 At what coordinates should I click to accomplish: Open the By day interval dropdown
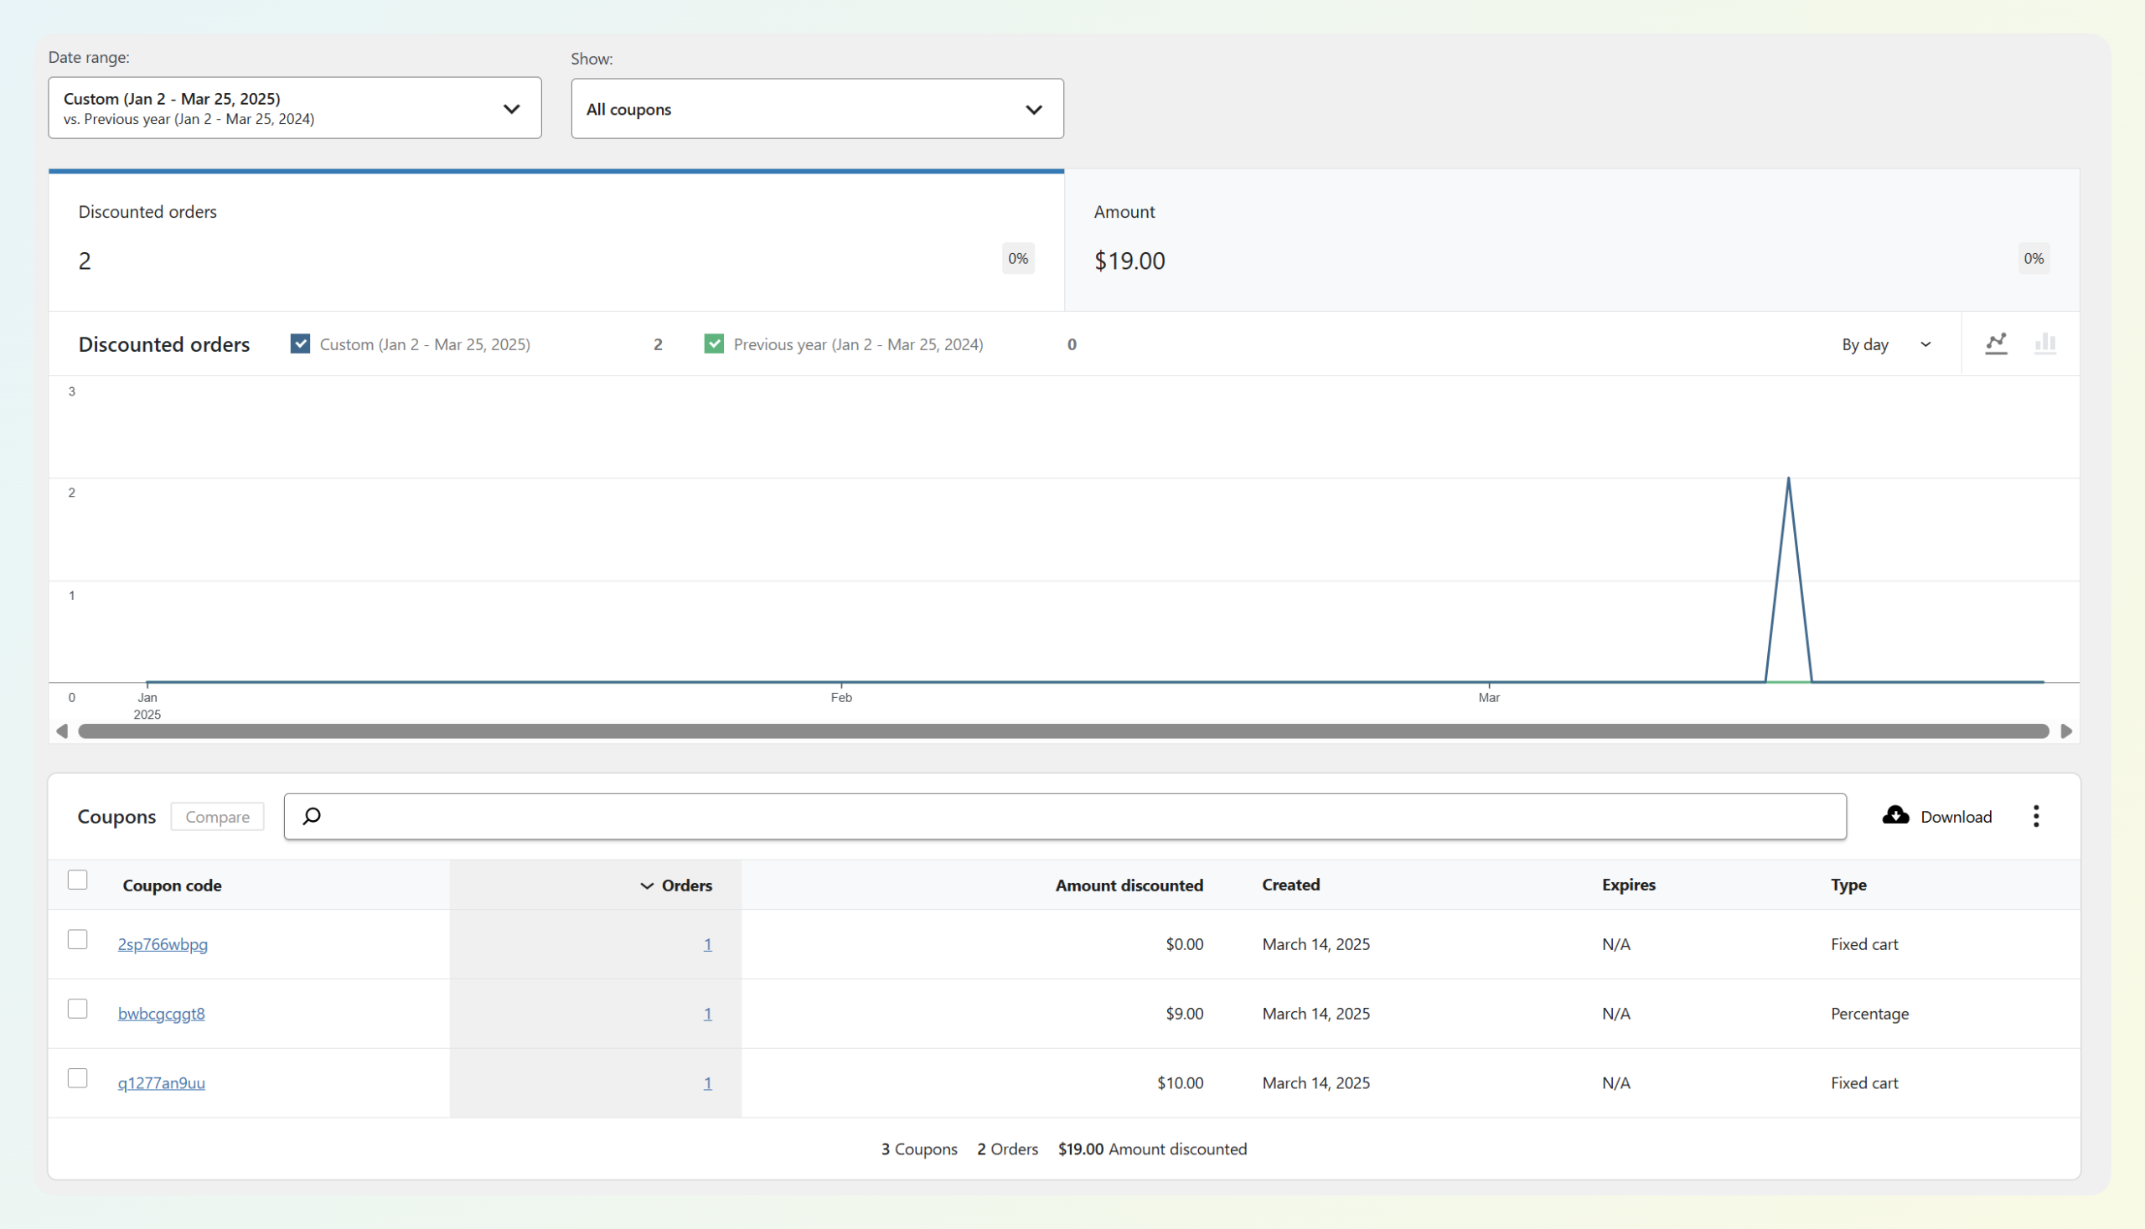click(x=1885, y=344)
